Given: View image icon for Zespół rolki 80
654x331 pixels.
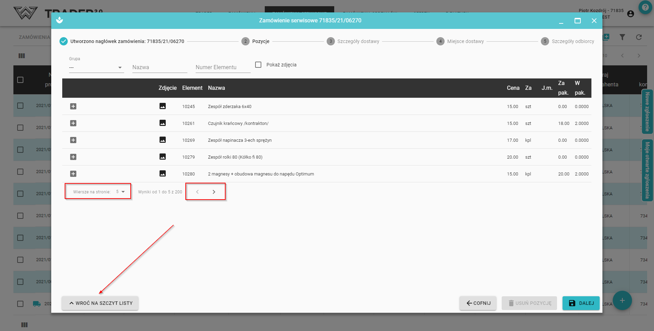Looking at the screenshot, I should point(163,157).
